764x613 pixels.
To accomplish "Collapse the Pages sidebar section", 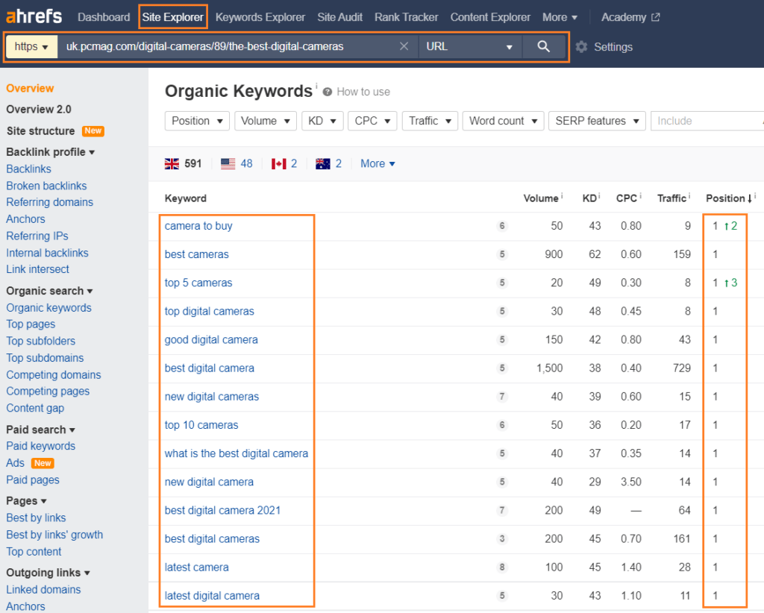I will 26,500.
